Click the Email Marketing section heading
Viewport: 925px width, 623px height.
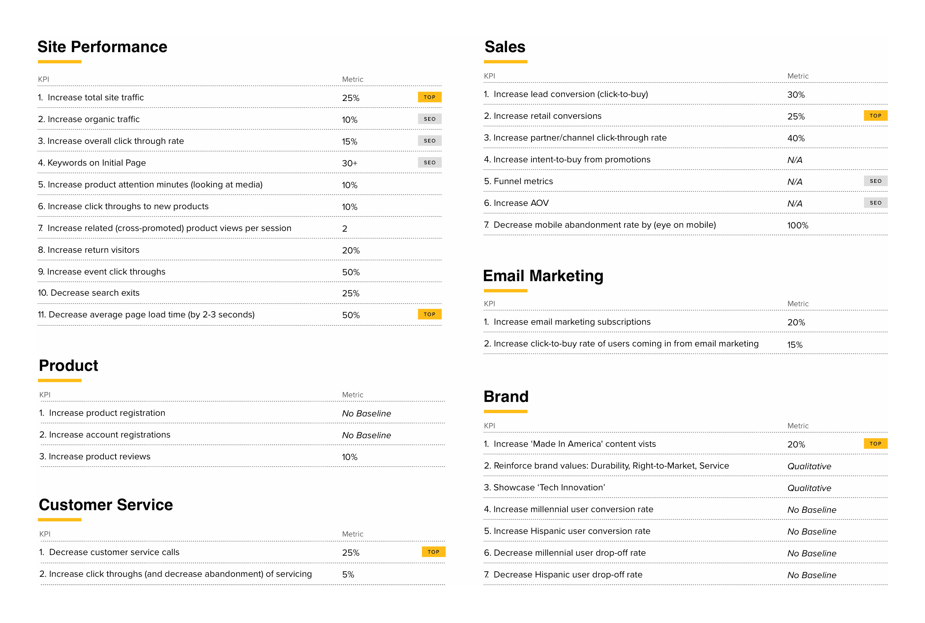click(x=543, y=276)
